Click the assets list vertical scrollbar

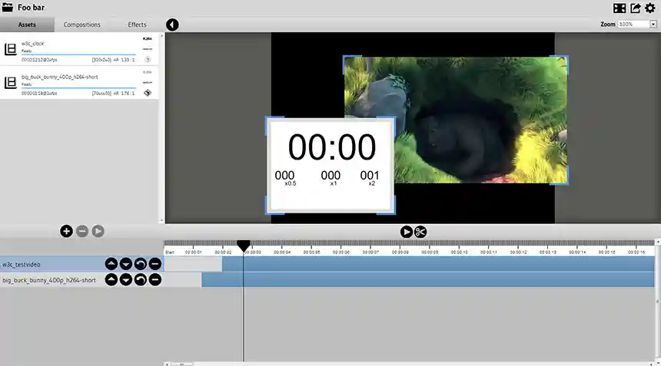tap(161, 128)
